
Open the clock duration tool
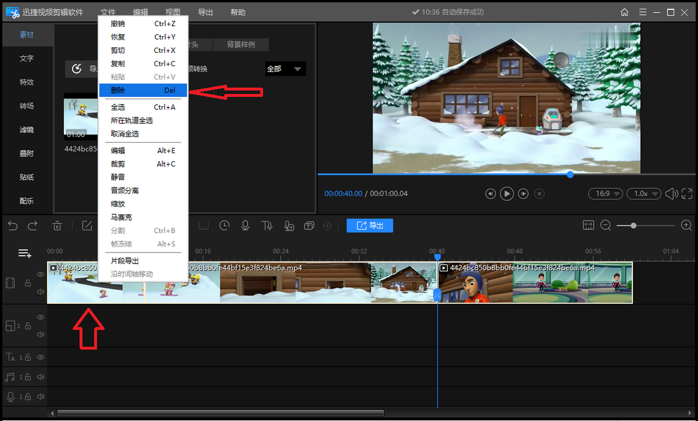click(224, 225)
